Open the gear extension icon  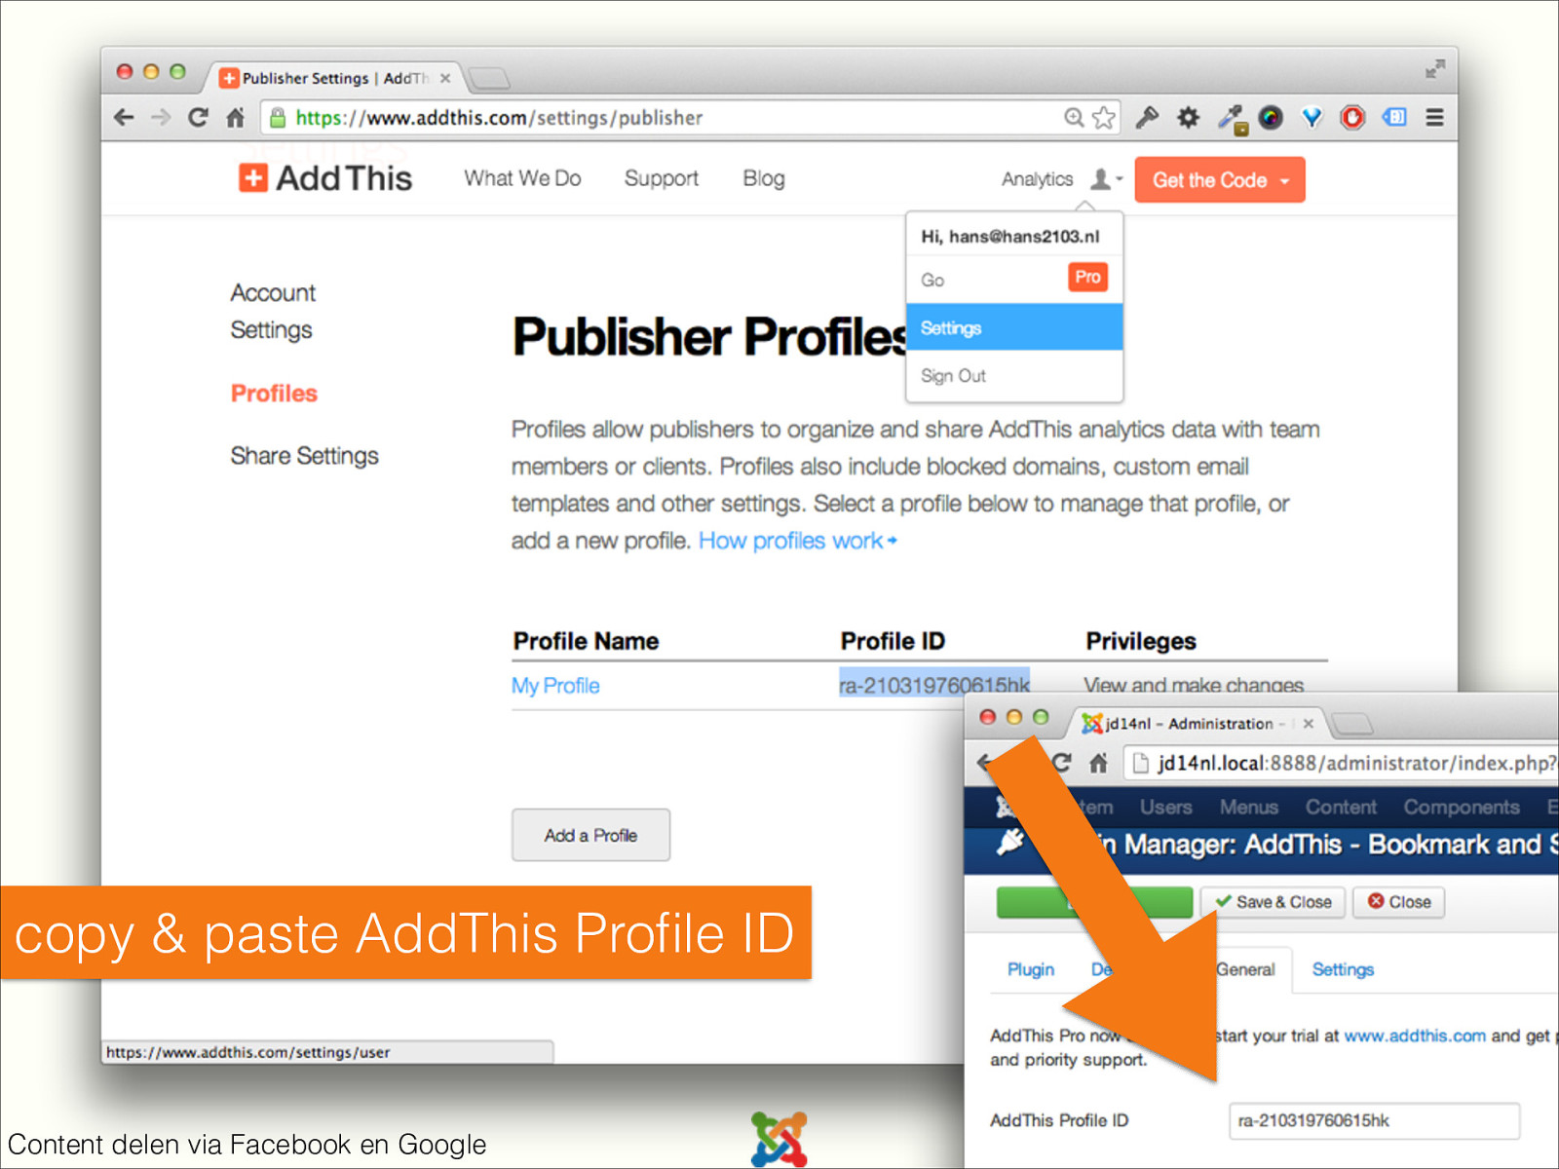pos(1188,118)
